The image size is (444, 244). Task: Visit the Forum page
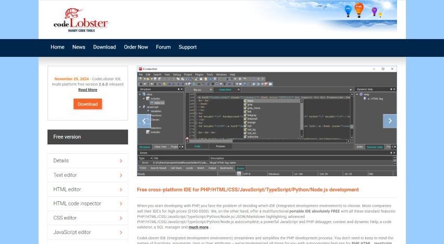163,47
